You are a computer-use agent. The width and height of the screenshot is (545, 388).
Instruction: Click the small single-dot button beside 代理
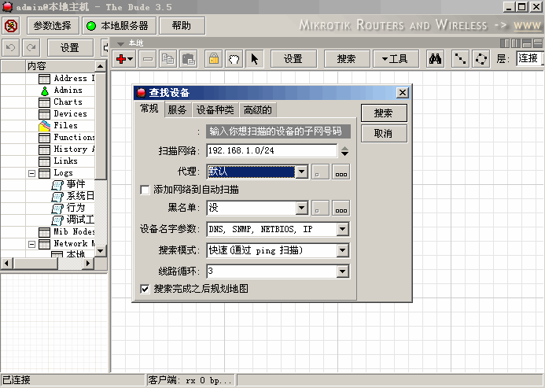click(320, 172)
